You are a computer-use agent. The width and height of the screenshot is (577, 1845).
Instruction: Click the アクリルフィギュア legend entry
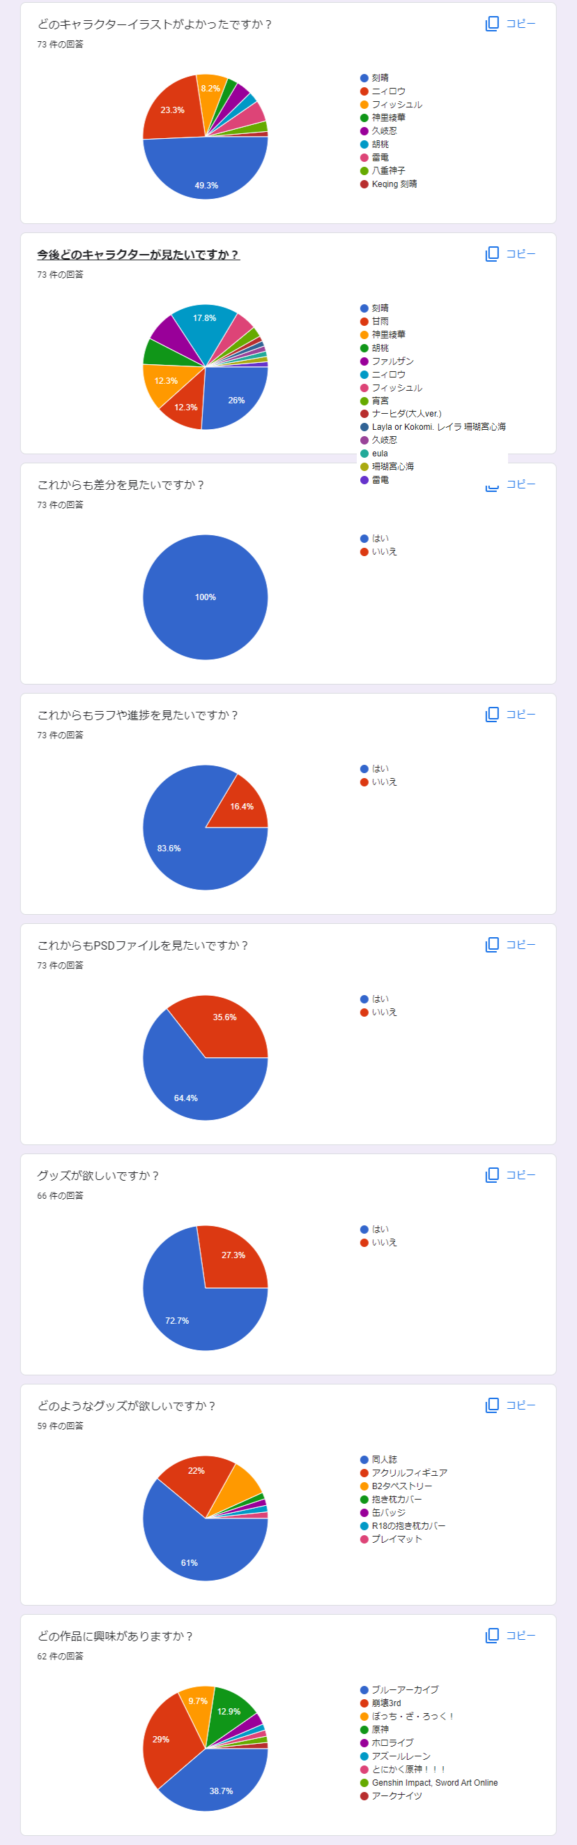(x=409, y=1473)
